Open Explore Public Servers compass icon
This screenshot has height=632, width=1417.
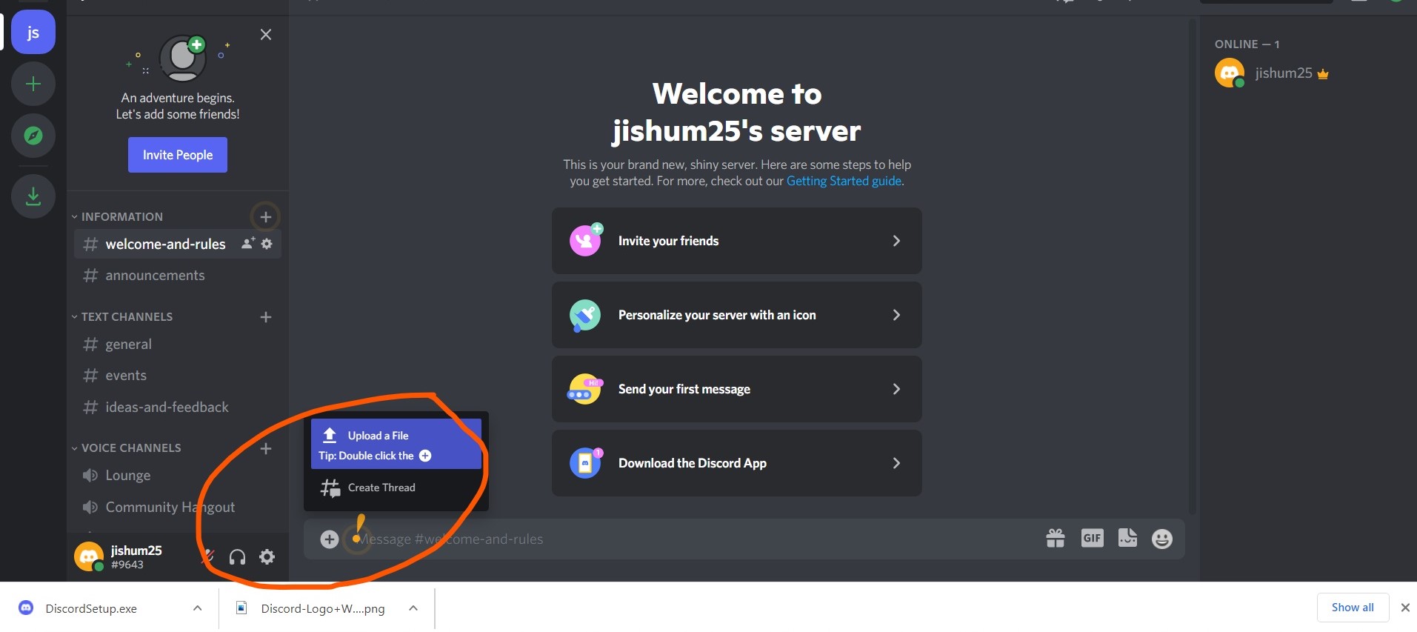[x=33, y=136]
